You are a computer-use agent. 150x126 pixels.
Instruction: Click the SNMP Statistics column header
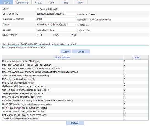pyautogui.click(x=63, y=58)
